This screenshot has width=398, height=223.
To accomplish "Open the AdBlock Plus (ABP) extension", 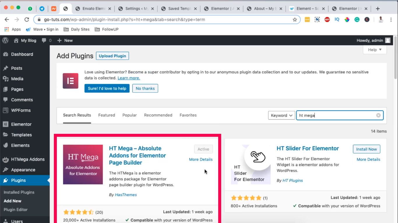I will click(327, 19).
